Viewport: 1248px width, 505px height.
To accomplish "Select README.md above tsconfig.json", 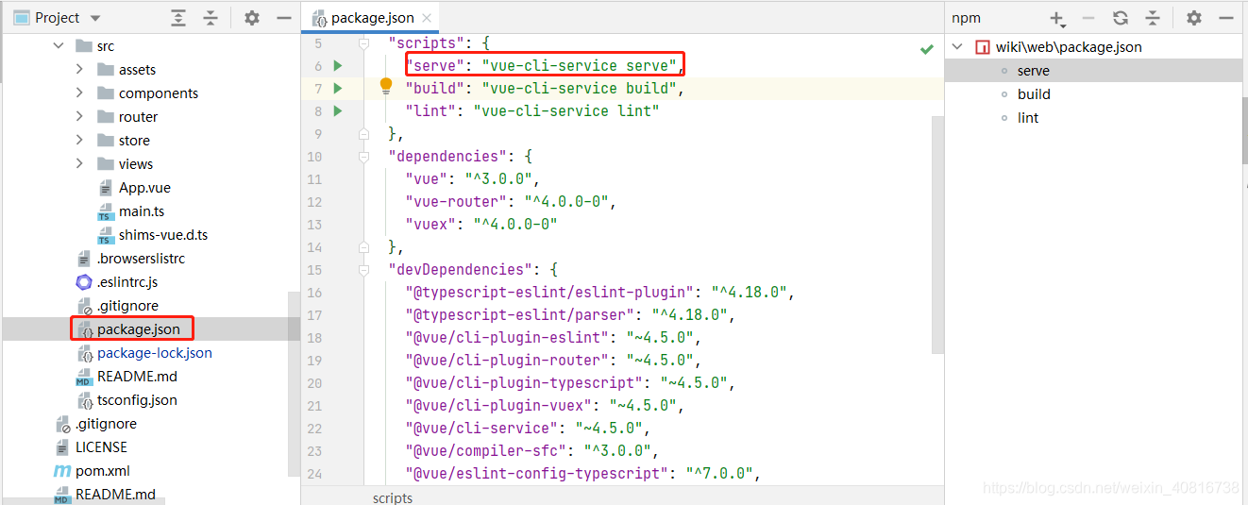I will click(x=137, y=377).
